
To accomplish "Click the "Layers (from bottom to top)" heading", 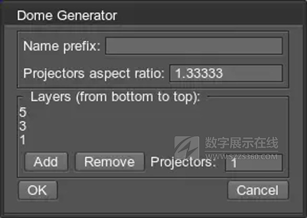I will click(x=115, y=97).
